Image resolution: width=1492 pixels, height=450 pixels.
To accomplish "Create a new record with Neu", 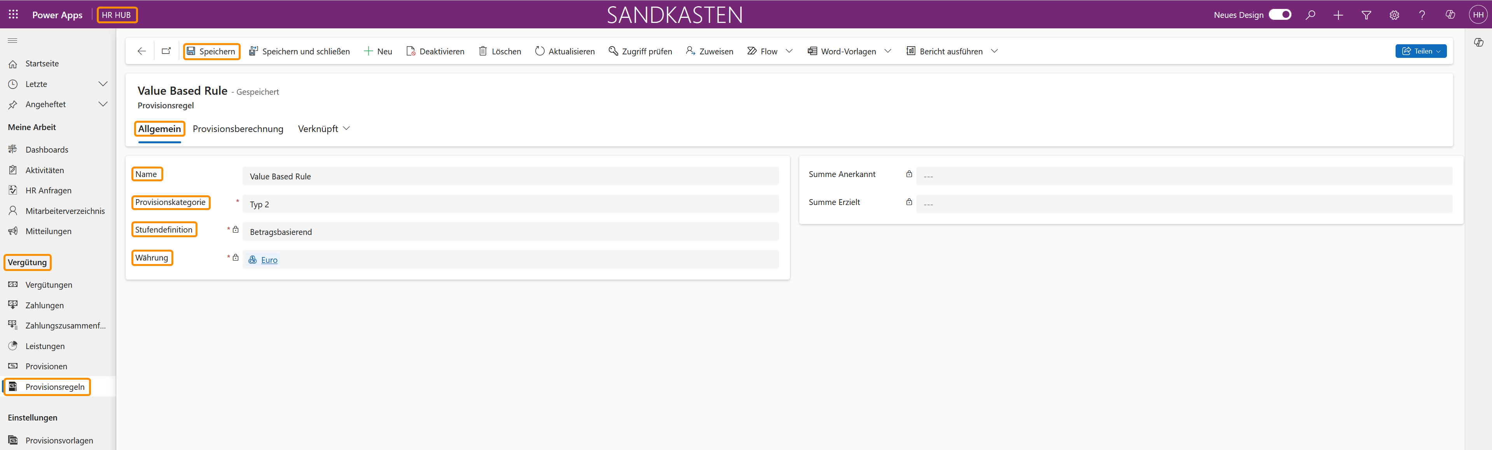I will (377, 52).
